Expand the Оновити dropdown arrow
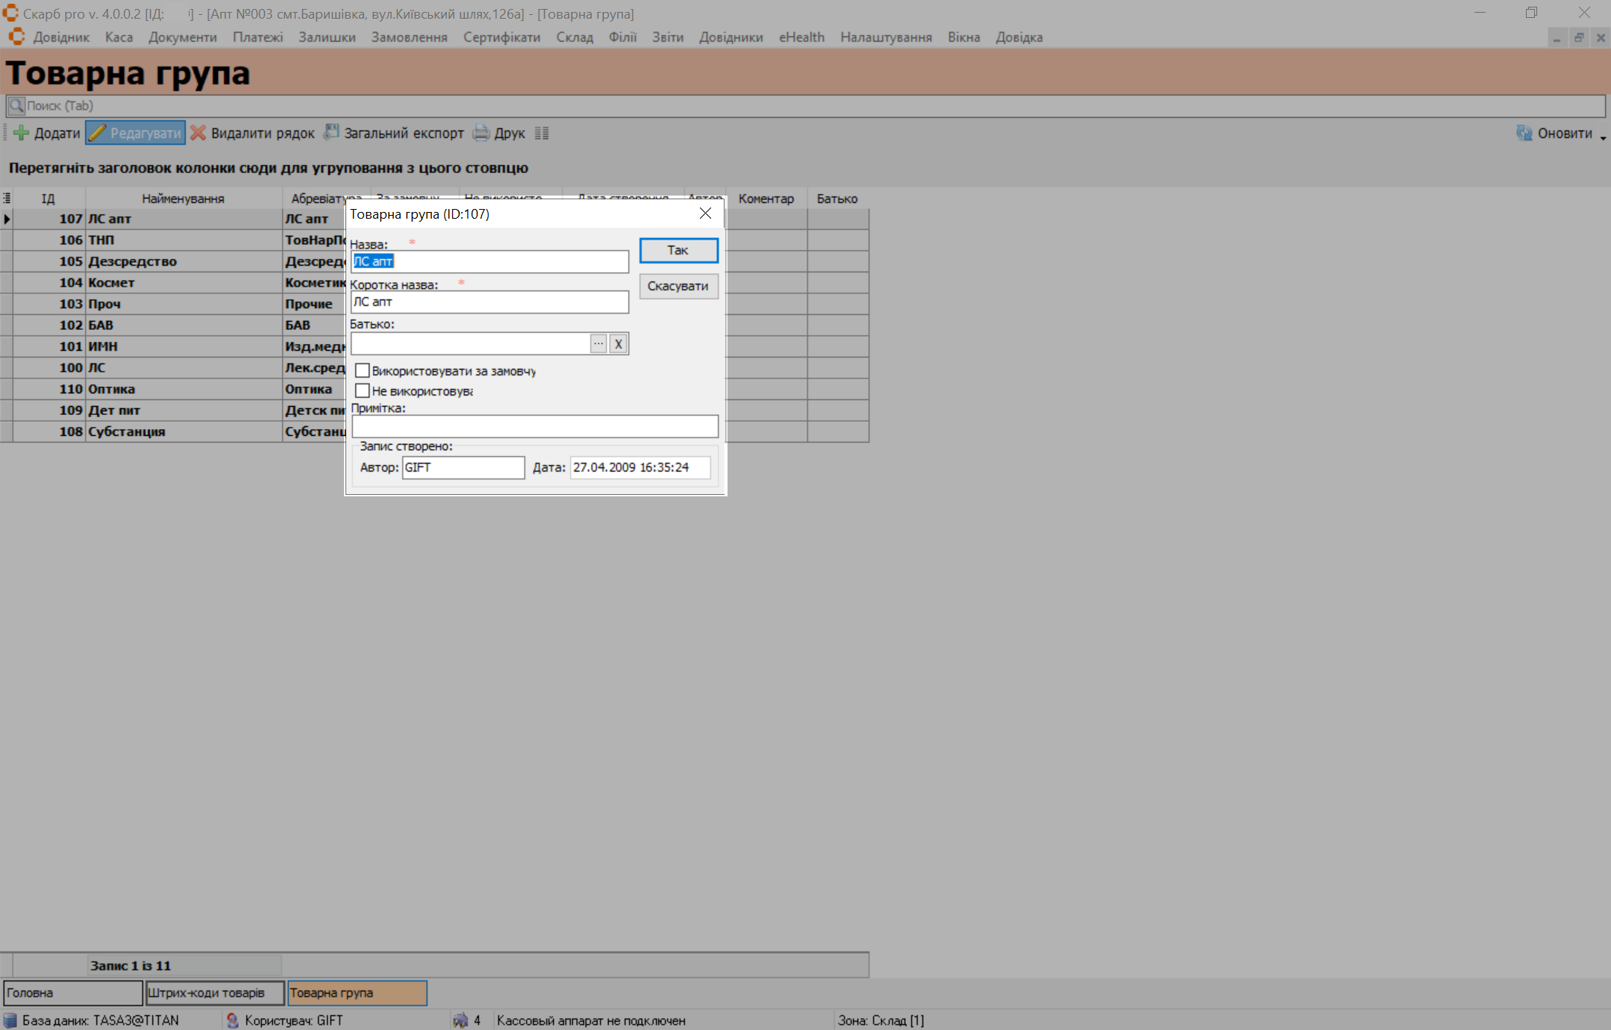 click(1602, 137)
